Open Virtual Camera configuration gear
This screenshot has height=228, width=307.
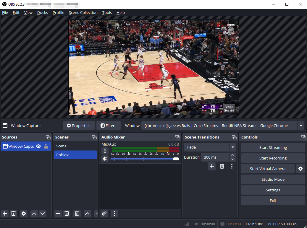point(300,169)
